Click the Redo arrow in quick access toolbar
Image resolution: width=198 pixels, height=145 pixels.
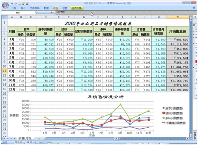[x=16, y=4]
